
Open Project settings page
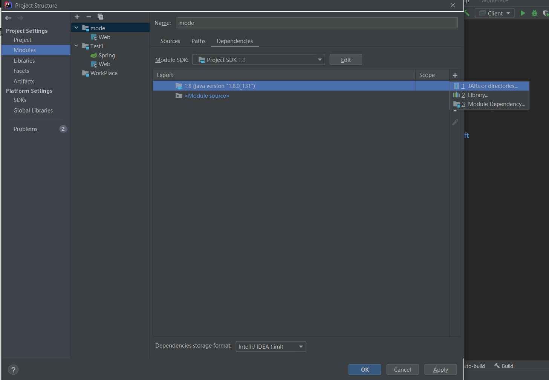(x=22, y=40)
